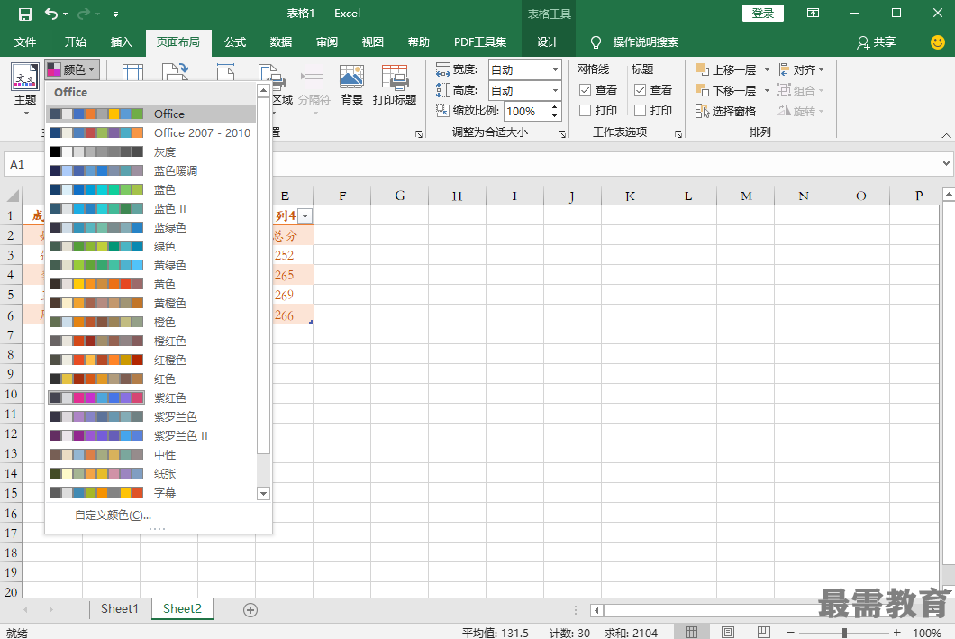Open Sheet Options dialog launcher

tap(678, 134)
